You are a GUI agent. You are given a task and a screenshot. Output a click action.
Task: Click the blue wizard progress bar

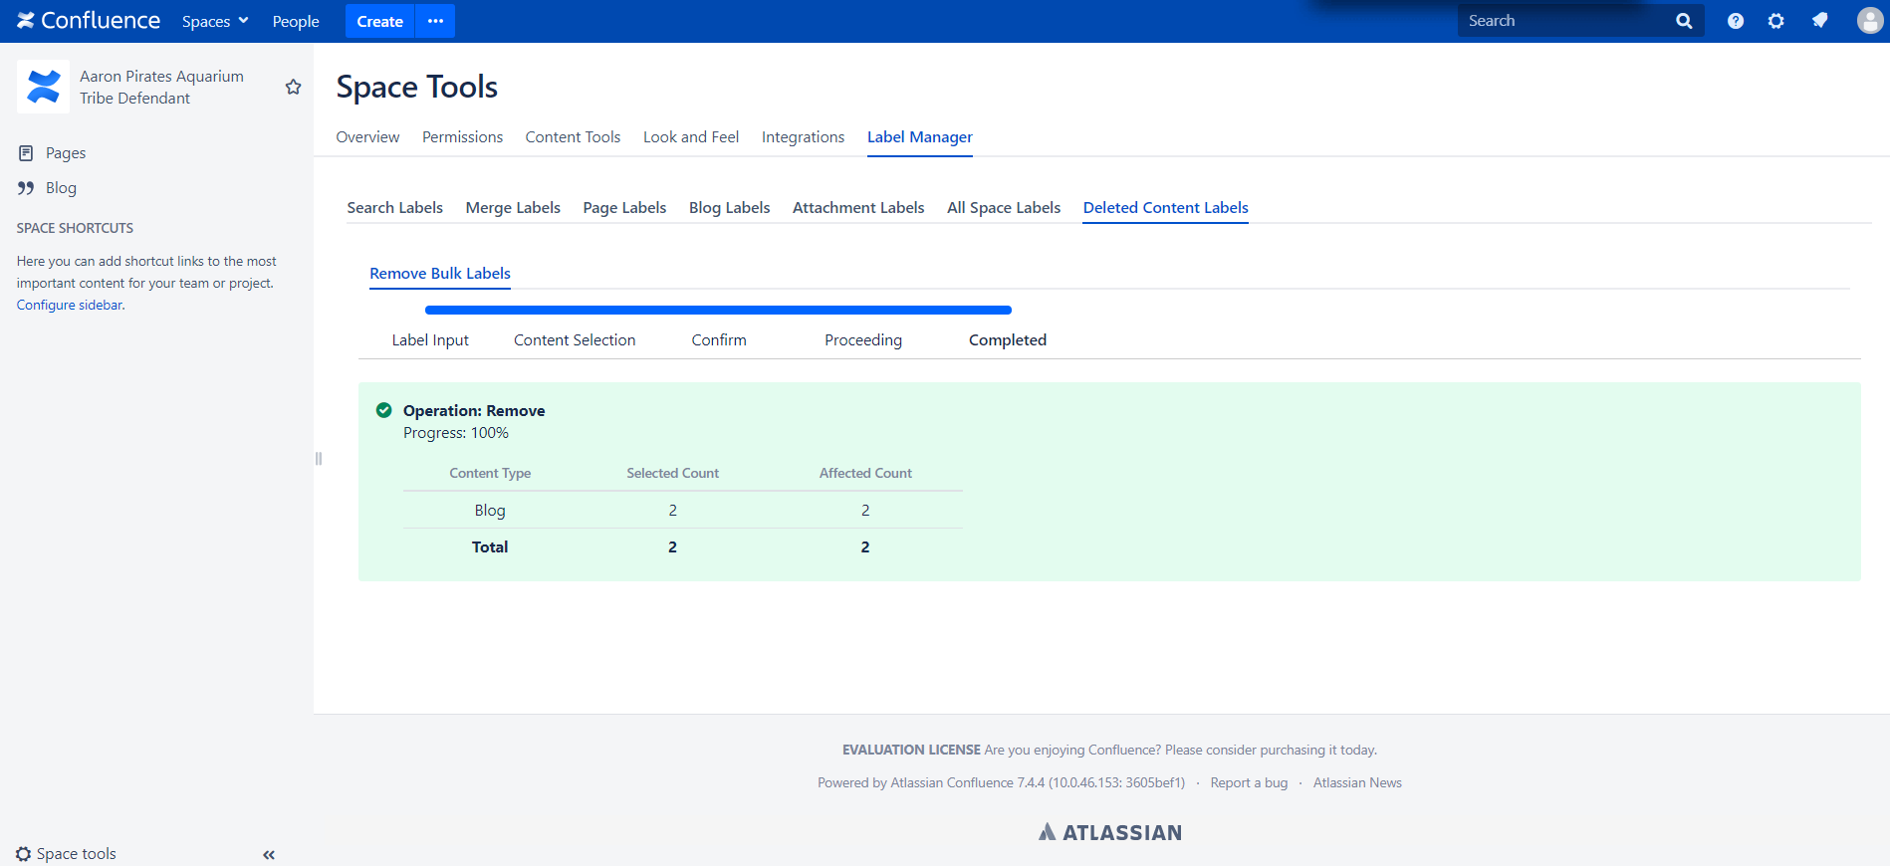718,311
